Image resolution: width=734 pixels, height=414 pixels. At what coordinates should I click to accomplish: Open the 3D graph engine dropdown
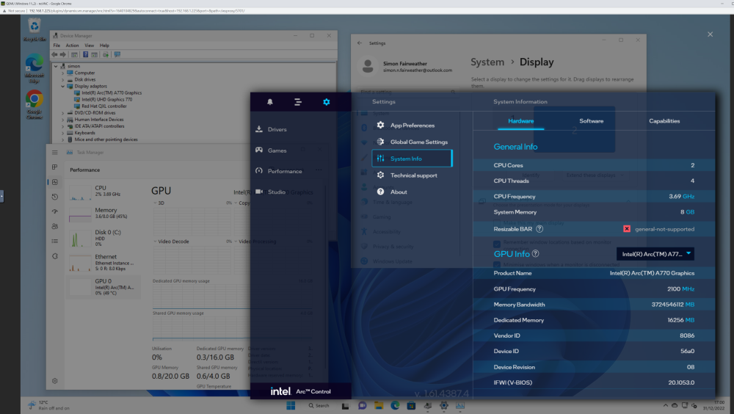point(159,203)
